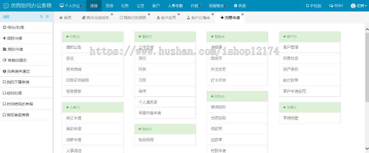Open 转正申请 form
Screen dimensions: 369x153
[93, 118]
